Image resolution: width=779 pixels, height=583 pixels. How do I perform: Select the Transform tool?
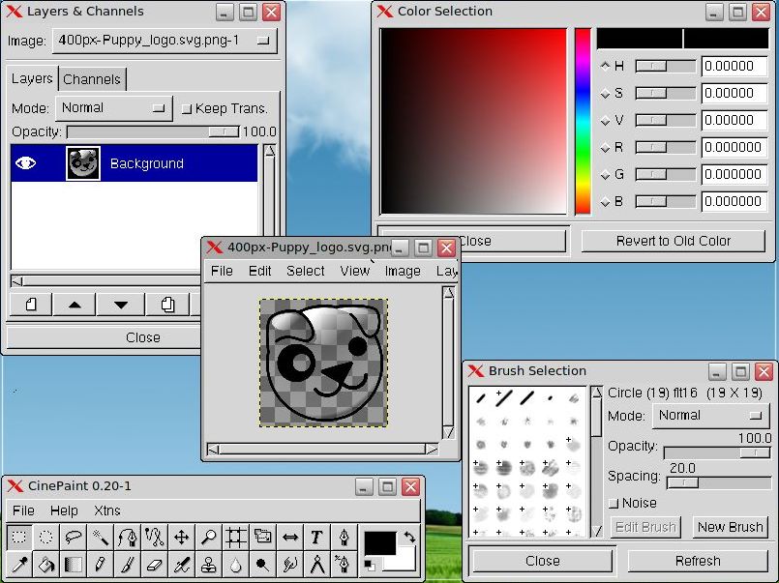[x=263, y=537]
